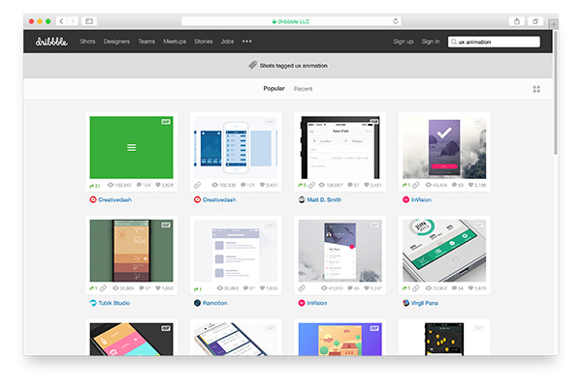Click the Sign up link
This screenshot has height=389, width=582.
tap(403, 42)
